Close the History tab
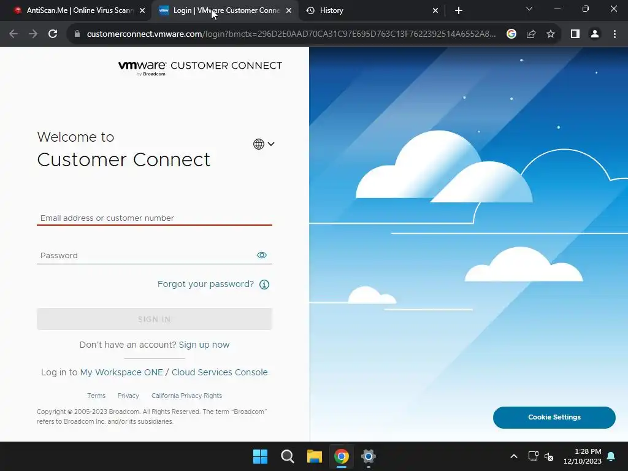Screen dimensions: 628x471 click(x=435, y=11)
